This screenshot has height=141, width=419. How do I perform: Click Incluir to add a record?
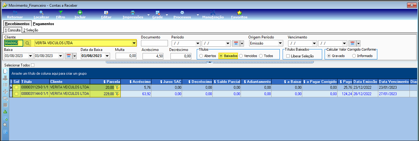(80, 13)
